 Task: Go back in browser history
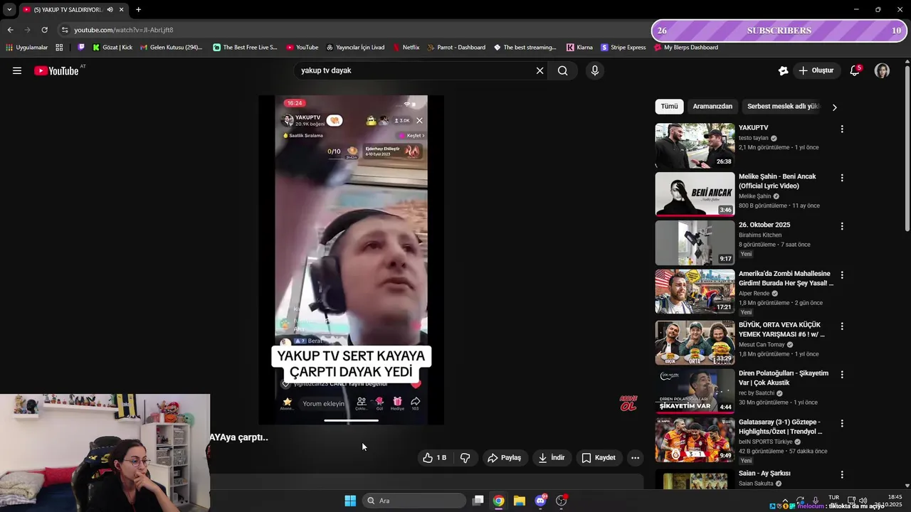coord(10,30)
